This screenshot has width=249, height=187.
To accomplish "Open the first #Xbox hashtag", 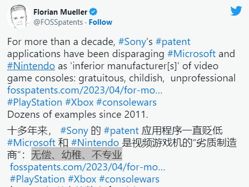I will [79, 102].
